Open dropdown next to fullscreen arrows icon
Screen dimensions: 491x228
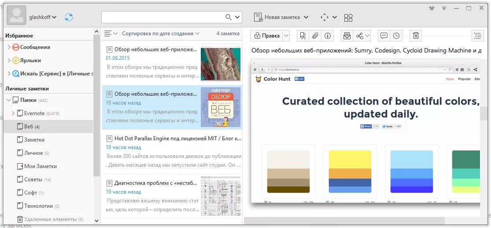click(x=335, y=17)
